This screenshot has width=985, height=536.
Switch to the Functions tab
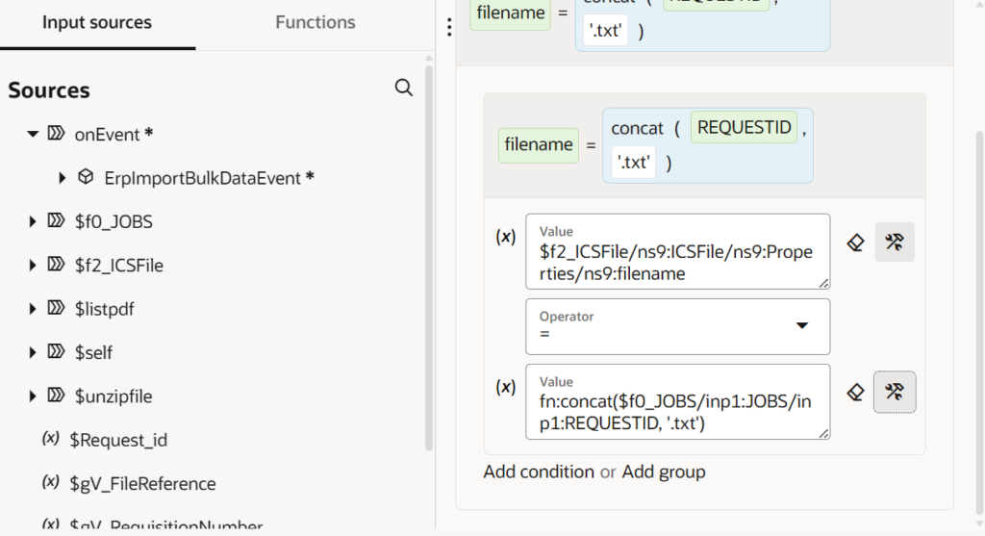(x=315, y=23)
